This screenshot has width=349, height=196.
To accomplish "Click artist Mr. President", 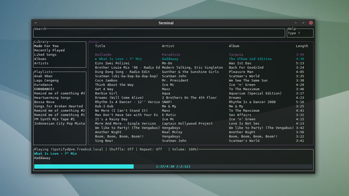I will pyautogui.click(x=175, y=80).
